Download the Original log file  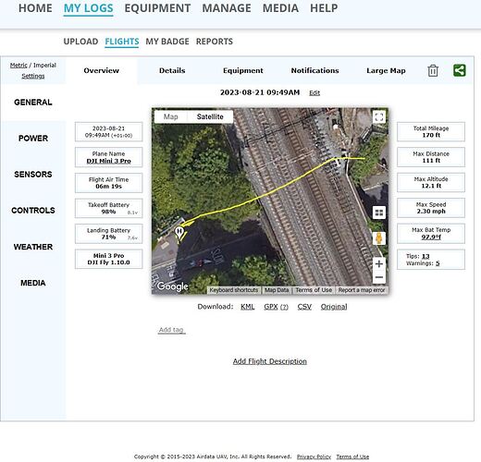pyautogui.click(x=334, y=307)
